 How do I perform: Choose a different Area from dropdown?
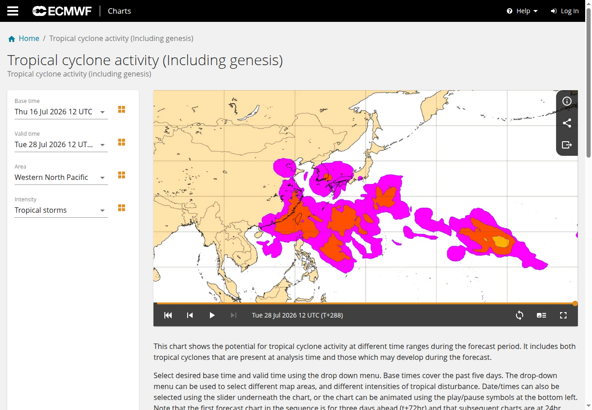click(61, 178)
